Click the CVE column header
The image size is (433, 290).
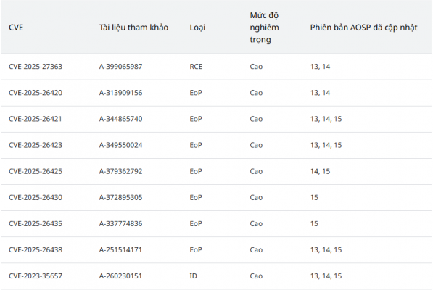tap(16, 28)
